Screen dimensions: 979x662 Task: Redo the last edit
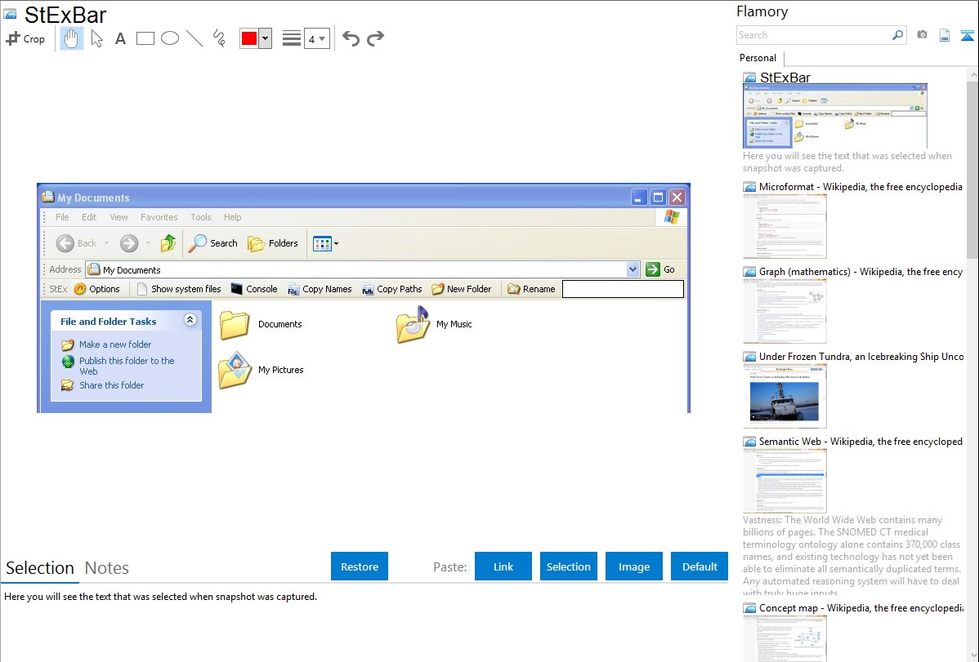[375, 38]
